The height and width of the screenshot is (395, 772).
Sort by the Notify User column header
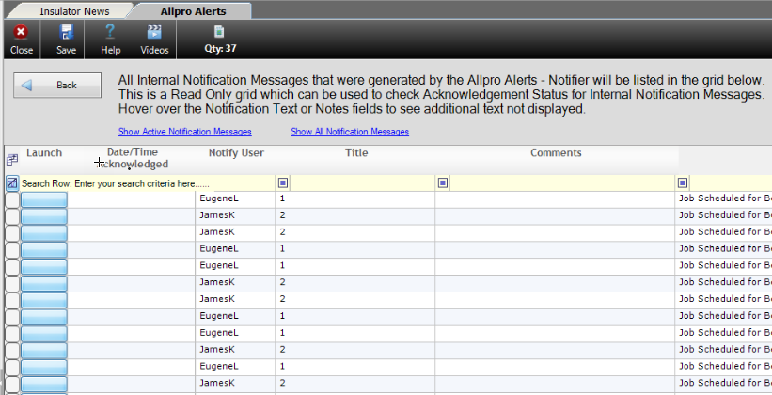[x=236, y=152]
